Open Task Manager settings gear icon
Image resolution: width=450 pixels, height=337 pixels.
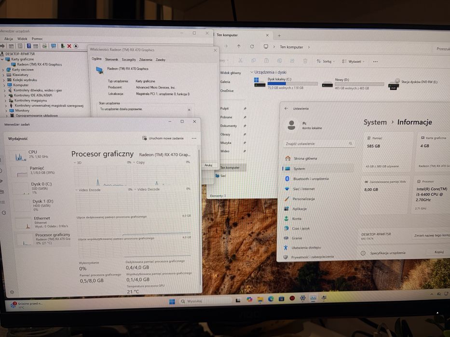point(12,292)
